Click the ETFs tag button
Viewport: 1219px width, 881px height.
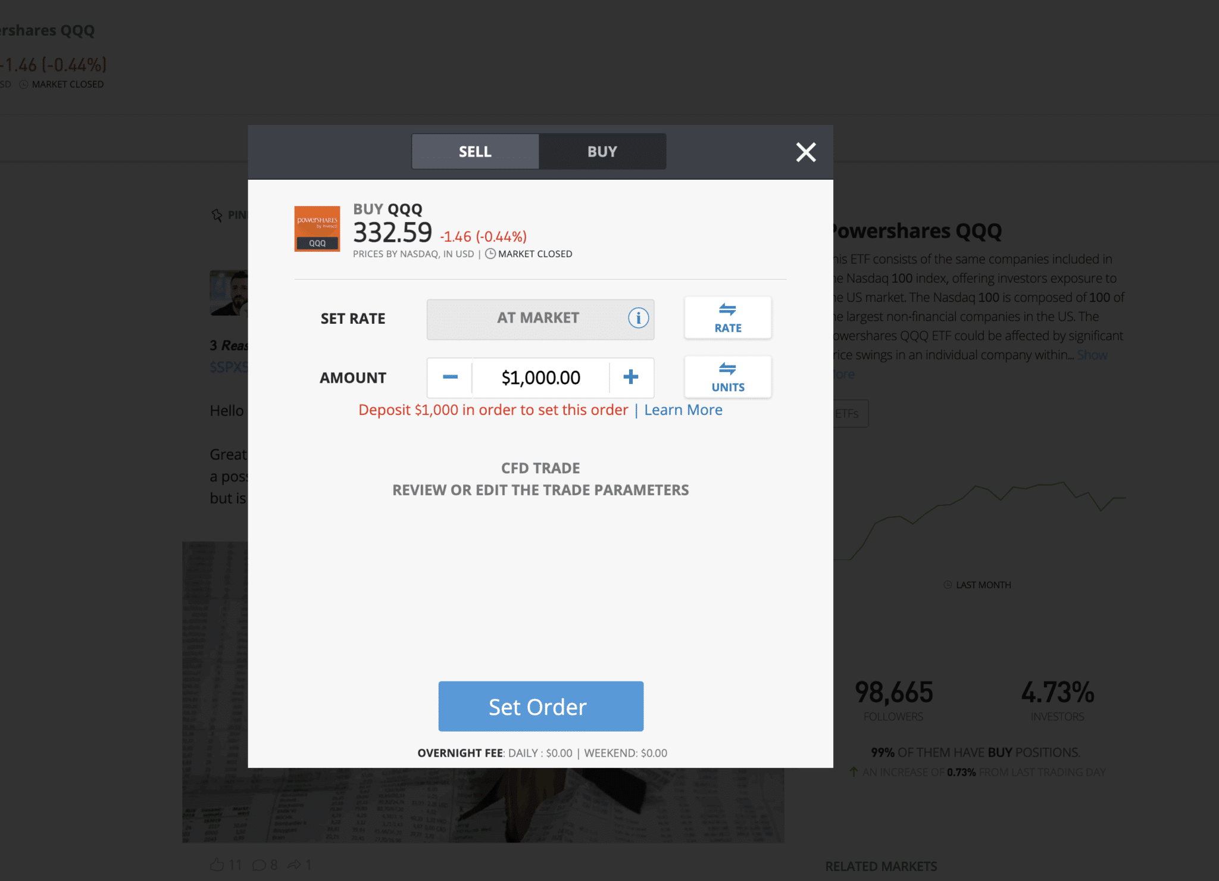pyautogui.click(x=849, y=414)
